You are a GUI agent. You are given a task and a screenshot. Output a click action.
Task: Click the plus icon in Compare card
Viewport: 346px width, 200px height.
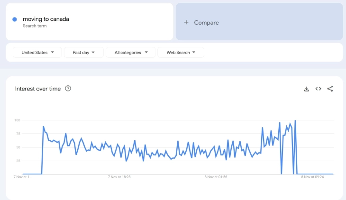(x=186, y=22)
